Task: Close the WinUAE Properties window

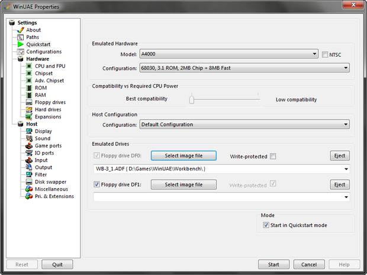Action: pos(353,5)
